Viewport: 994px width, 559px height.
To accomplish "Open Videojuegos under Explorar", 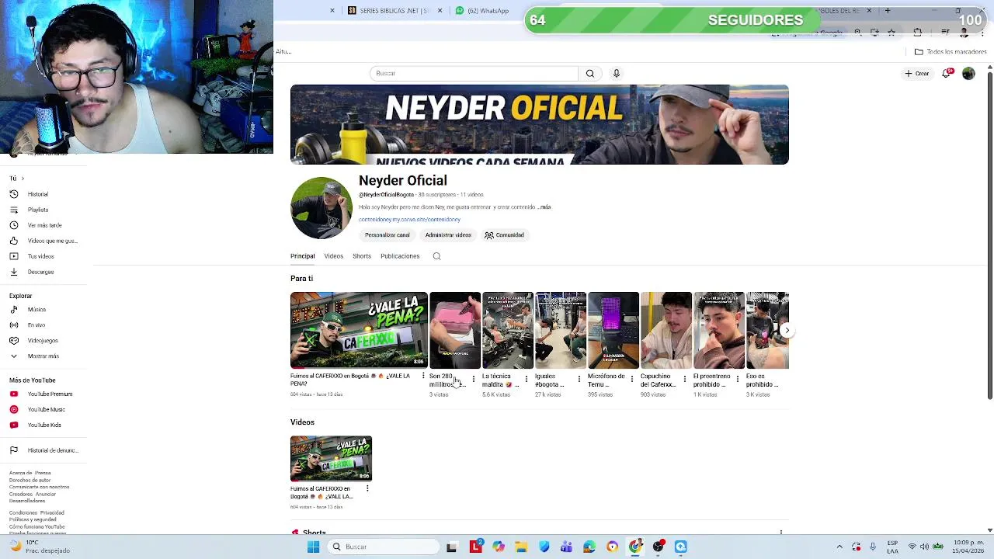I will click(x=42, y=341).
